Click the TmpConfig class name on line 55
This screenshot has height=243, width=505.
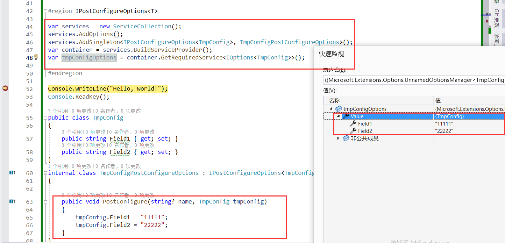[x=108, y=117]
